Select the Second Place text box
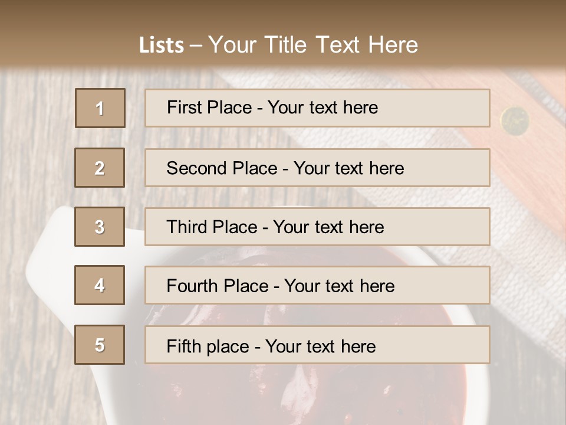Screen dimensions: 566x425 click(317, 168)
